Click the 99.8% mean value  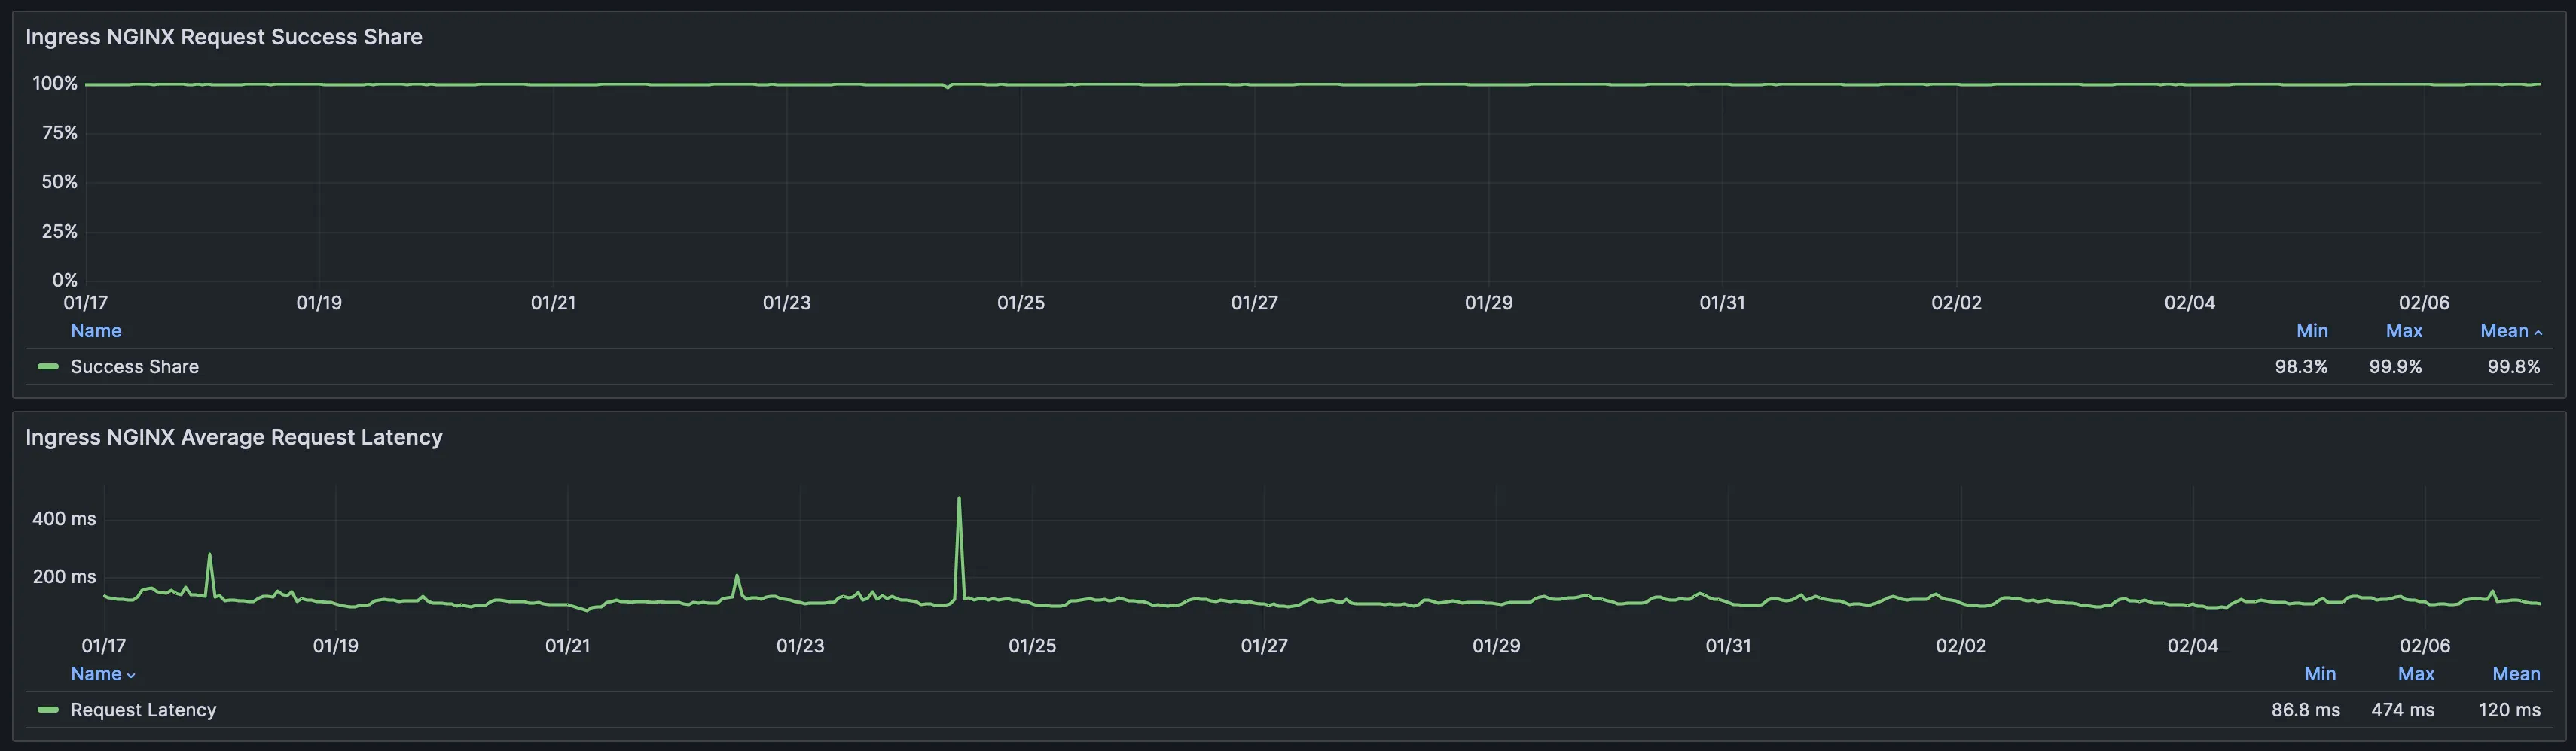click(x=2513, y=366)
